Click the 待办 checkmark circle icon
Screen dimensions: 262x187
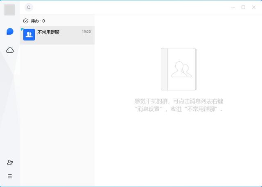[x=26, y=21]
